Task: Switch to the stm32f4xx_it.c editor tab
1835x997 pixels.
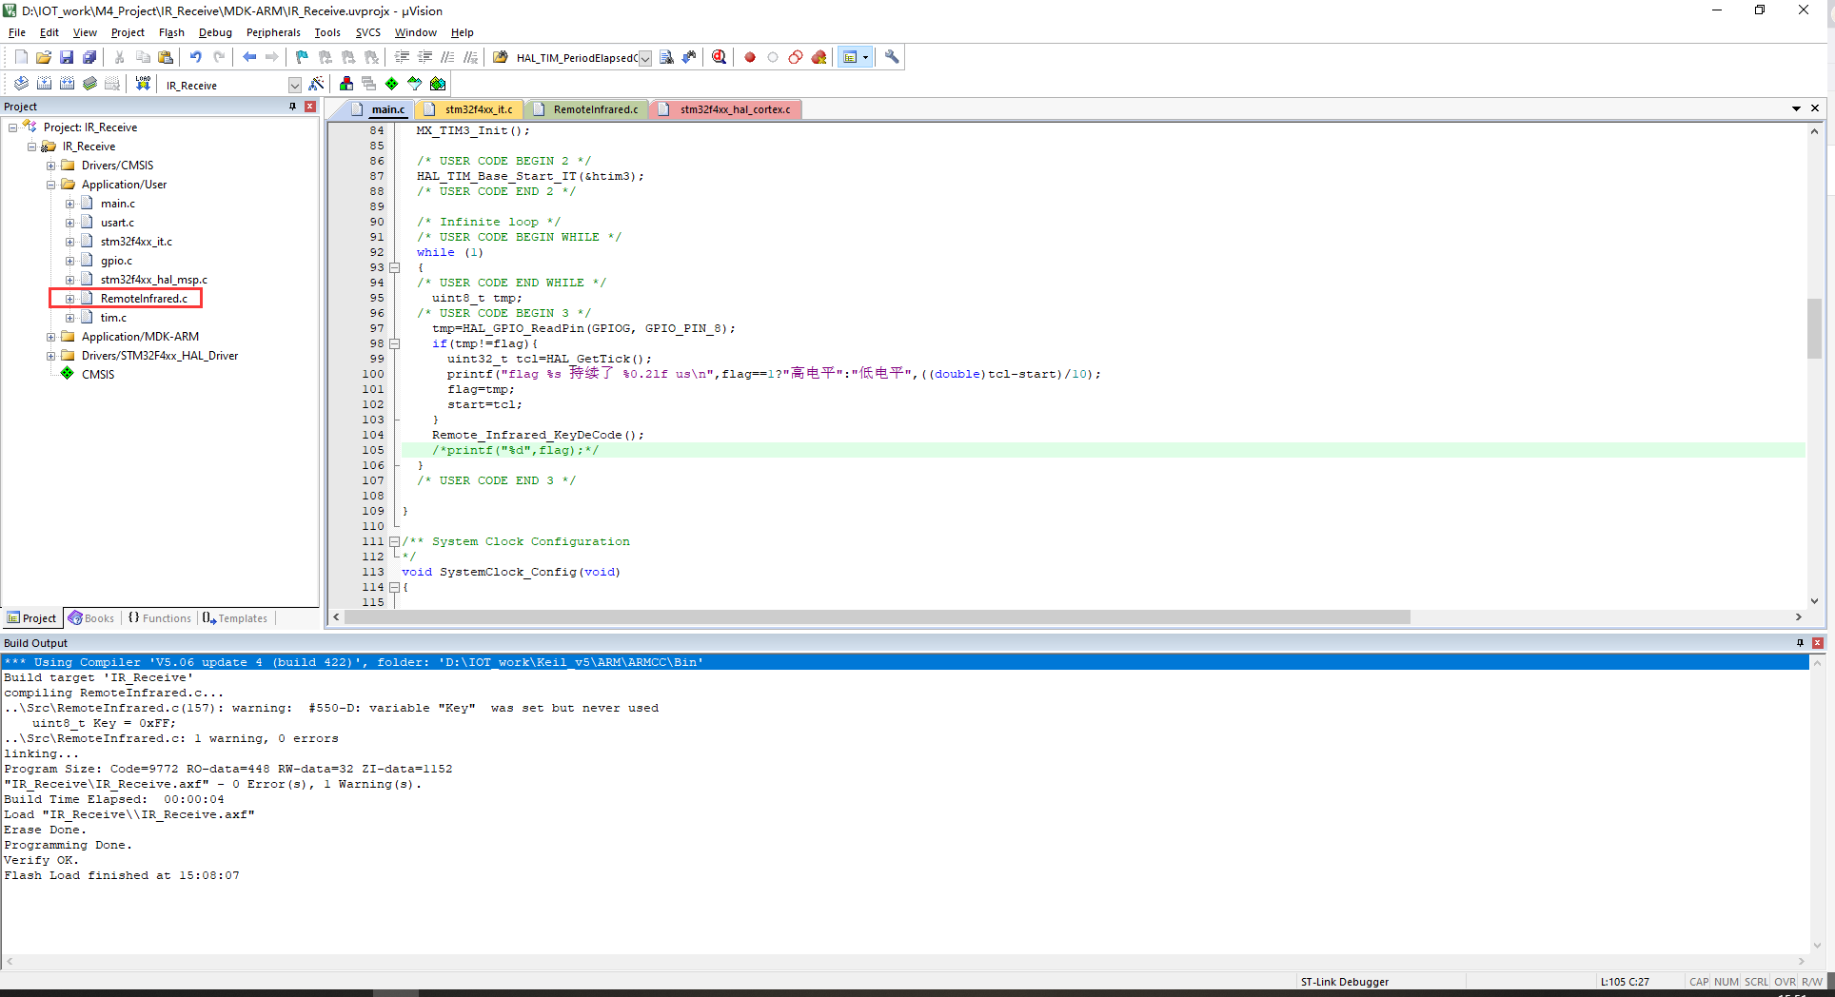Action: [470, 109]
